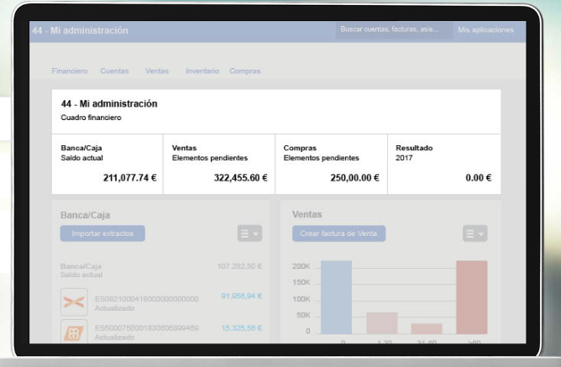Click the bank logo for account ES0821000418

[x=74, y=302]
